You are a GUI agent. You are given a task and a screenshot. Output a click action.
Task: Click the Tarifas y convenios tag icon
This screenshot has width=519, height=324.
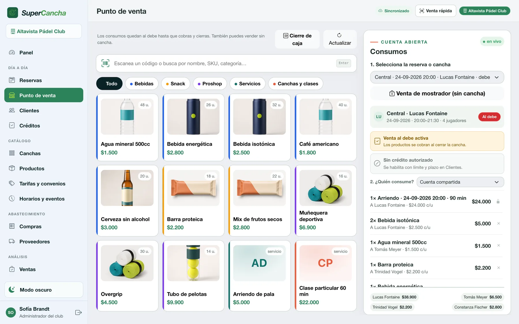pyautogui.click(x=12, y=183)
